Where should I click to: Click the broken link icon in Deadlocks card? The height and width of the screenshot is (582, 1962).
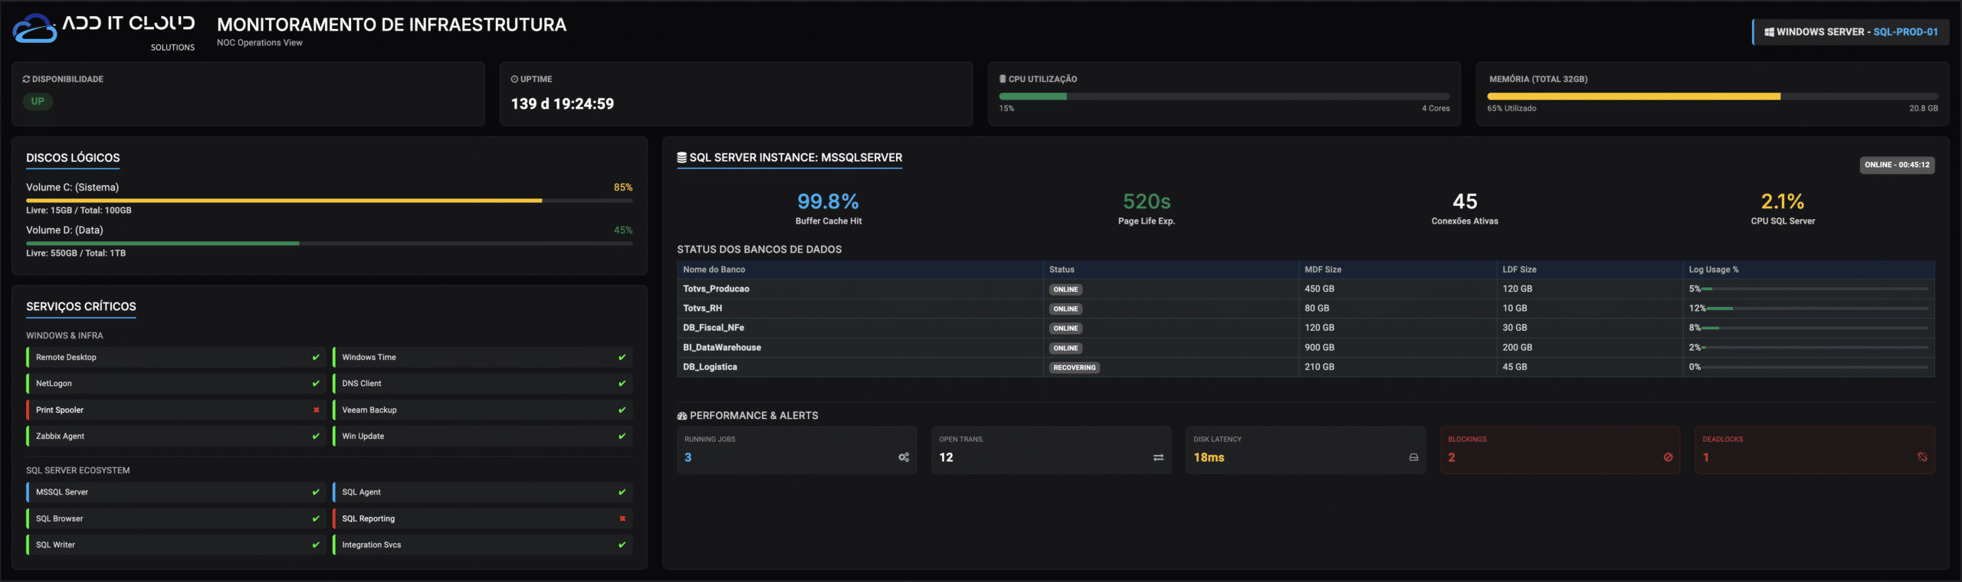[x=1922, y=457]
